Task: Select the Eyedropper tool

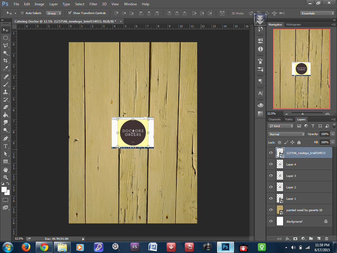Action: (x=5, y=69)
